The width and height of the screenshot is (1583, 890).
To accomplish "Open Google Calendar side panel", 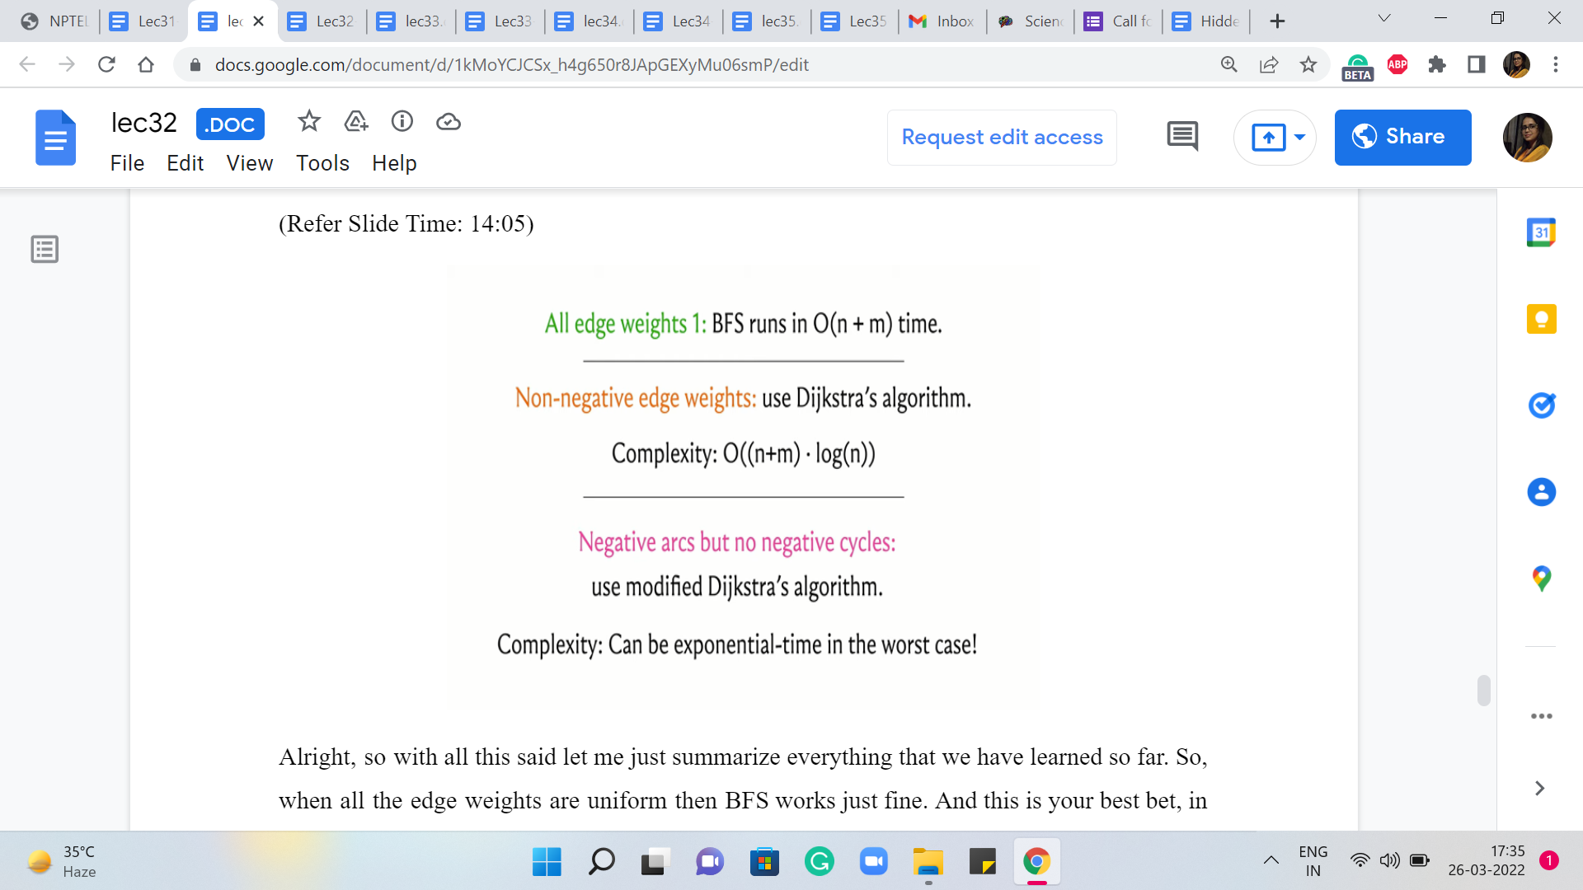I will [1541, 232].
